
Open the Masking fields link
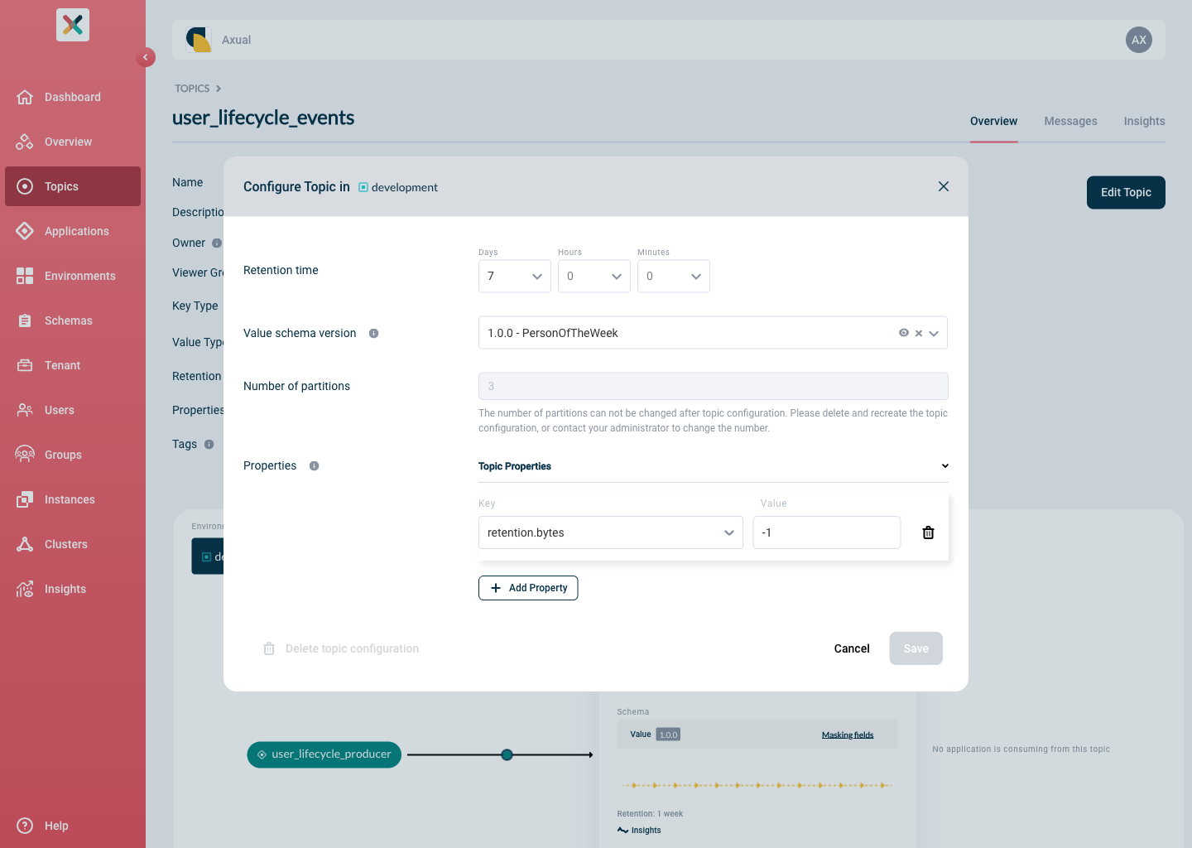click(848, 735)
